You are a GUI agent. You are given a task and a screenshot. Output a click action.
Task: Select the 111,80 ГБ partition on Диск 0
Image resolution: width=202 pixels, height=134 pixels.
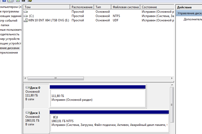pyautogui.click(x=98, y=96)
